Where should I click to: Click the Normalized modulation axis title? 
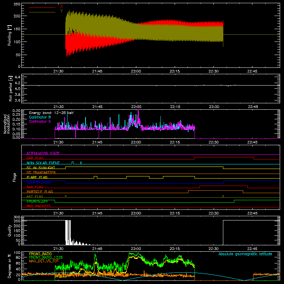click(7, 124)
